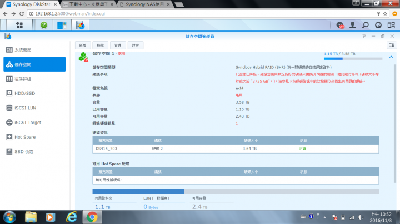Maximize the Storage Manager window
Image resolution: width=400 pixels, height=224 pixels.
point(383,36)
